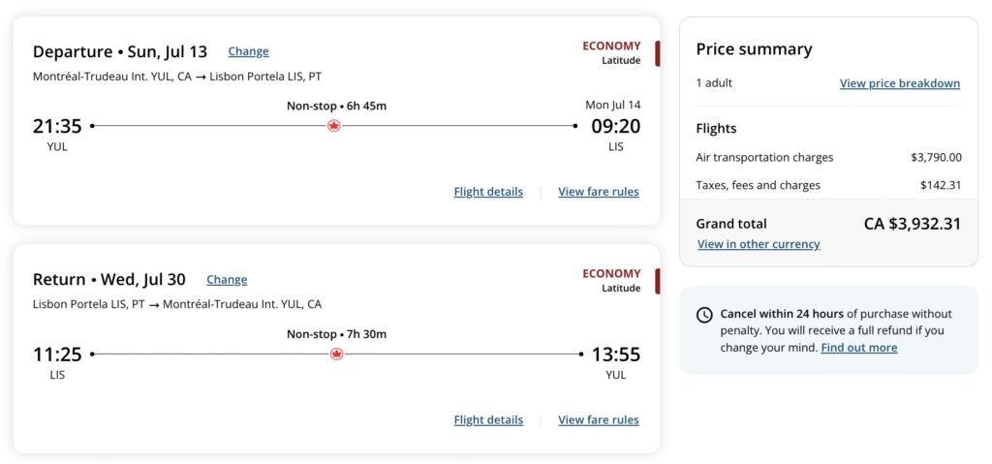This screenshot has height=464, width=992.
Task: Click the Economy Latitude label on return card
Action: point(611,280)
